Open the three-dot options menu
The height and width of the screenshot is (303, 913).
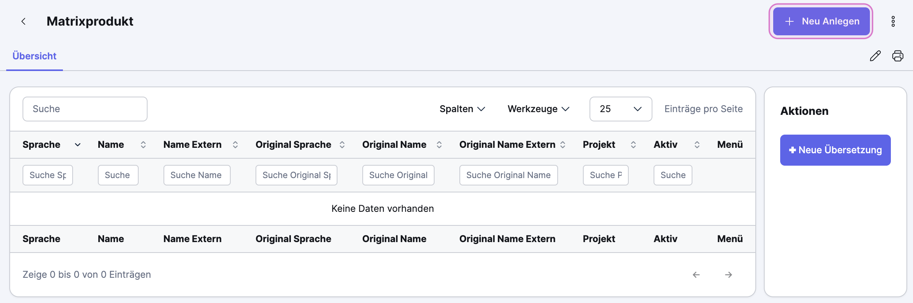(x=893, y=21)
